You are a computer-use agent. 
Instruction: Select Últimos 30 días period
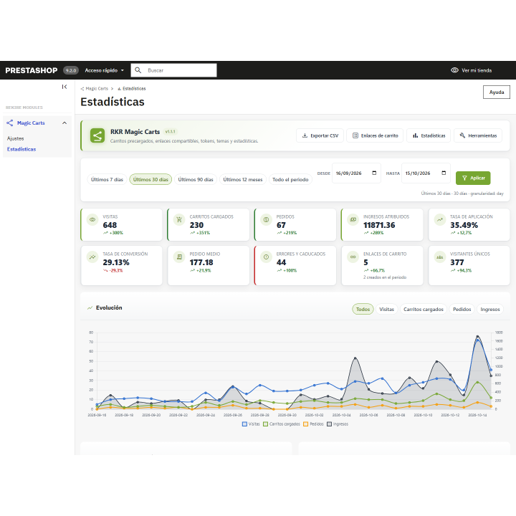150,179
